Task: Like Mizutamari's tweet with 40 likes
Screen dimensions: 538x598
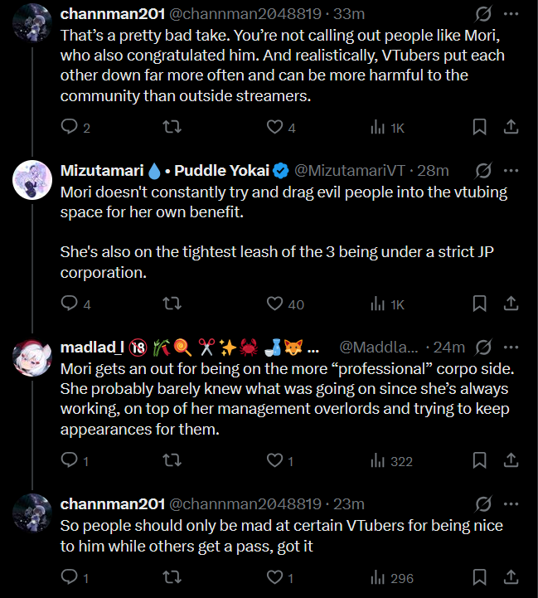Action: point(275,304)
